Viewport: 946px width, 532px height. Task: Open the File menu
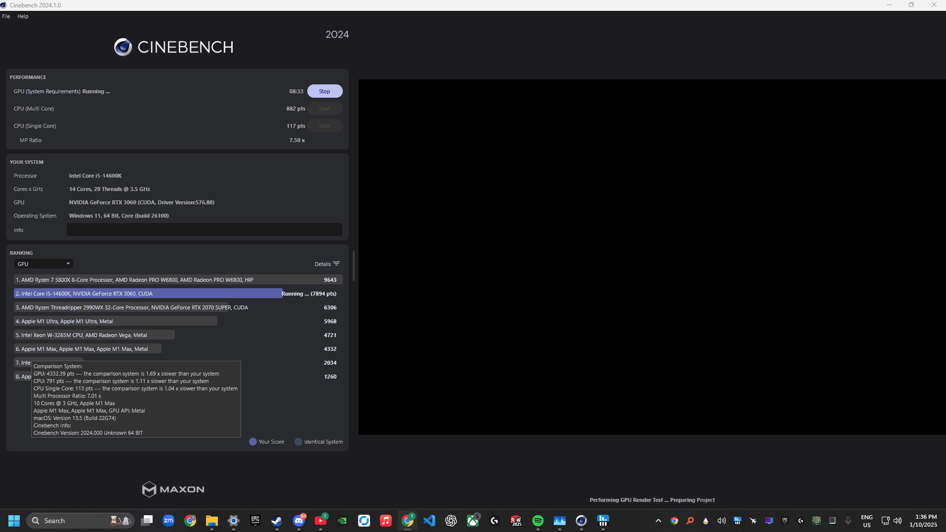(x=6, y=16)
